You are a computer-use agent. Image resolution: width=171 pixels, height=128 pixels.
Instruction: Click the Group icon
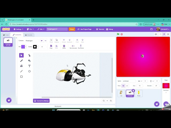tap(51, 41)
